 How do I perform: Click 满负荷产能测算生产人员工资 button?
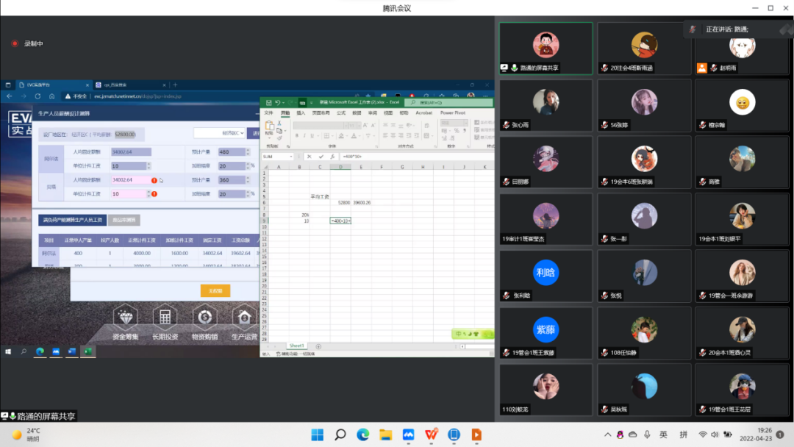pyautogui.click(x=71, y=220)
